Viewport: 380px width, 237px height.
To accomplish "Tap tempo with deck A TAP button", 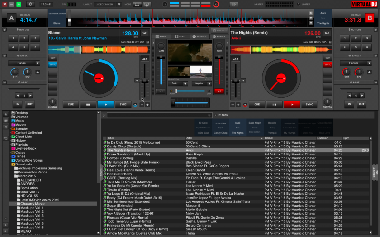I will tap(144, 33).
